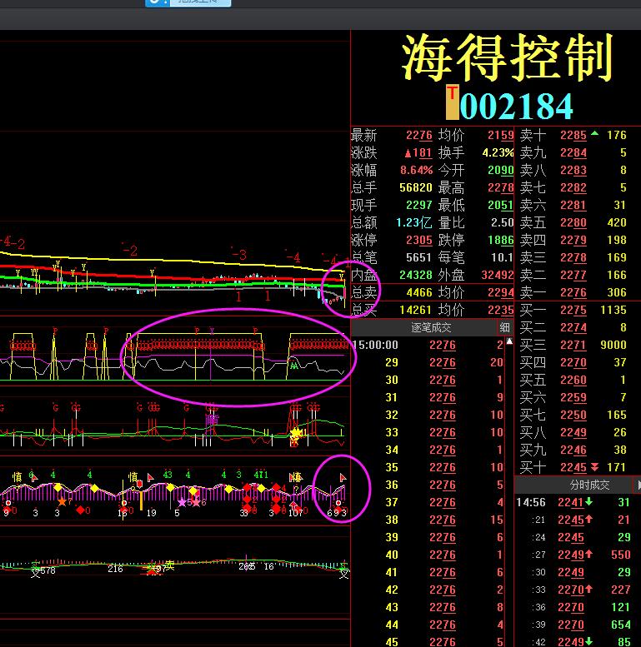
Task: Click the 外盘 value 32492
Action: tap(498, 275)
